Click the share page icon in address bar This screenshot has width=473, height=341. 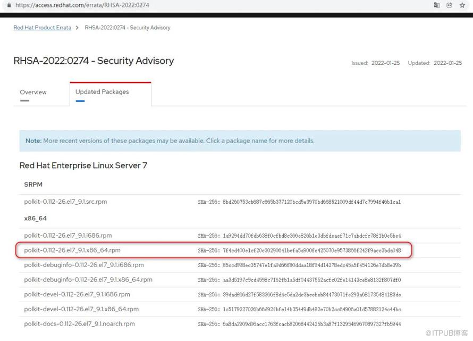[450, 5]
